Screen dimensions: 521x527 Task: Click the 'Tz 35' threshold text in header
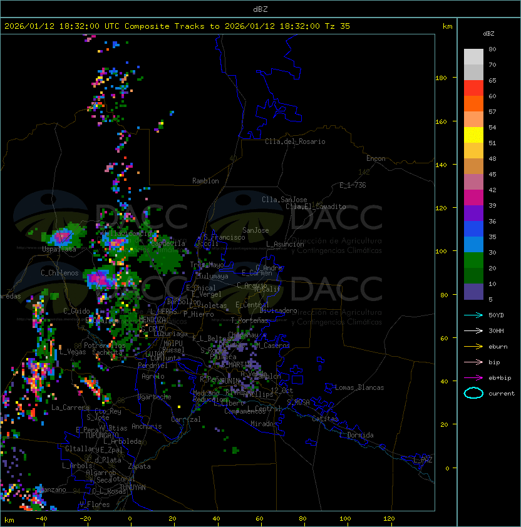338,26
